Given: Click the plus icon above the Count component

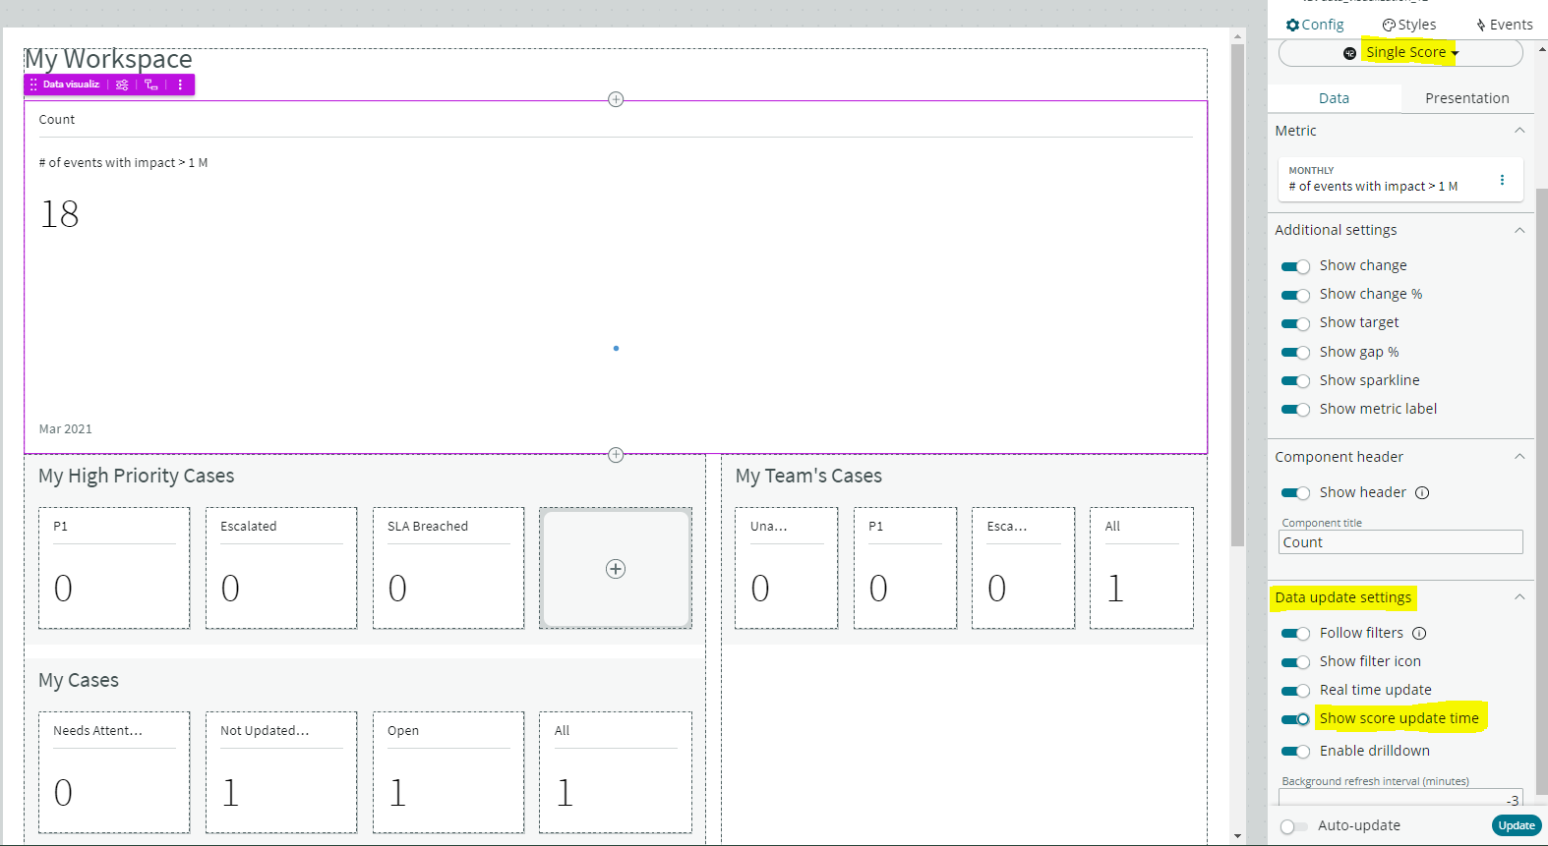Looking at the screenshot, I should point(616,99).
